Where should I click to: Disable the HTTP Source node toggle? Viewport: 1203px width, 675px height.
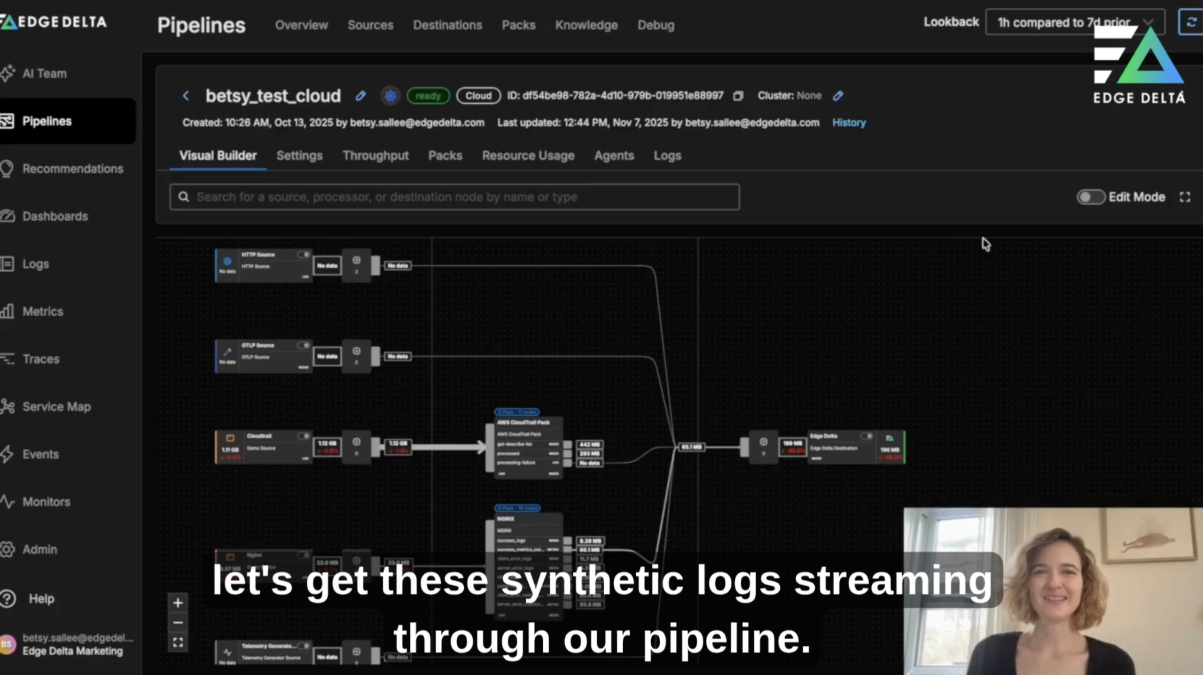(x=304, y=254)
